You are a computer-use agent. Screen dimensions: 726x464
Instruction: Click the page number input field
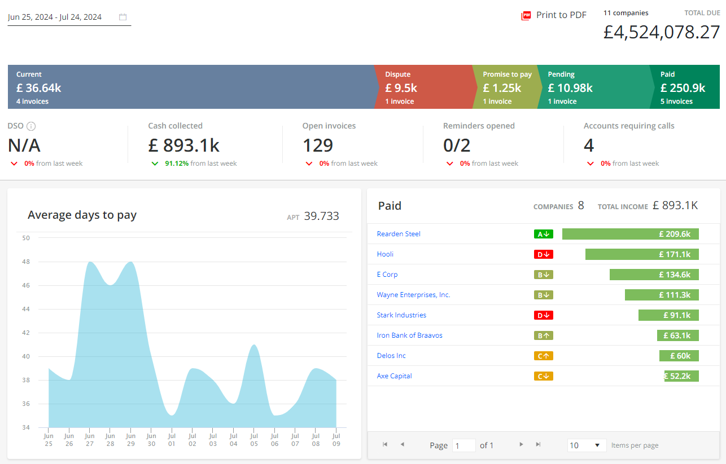pos(463,445)
